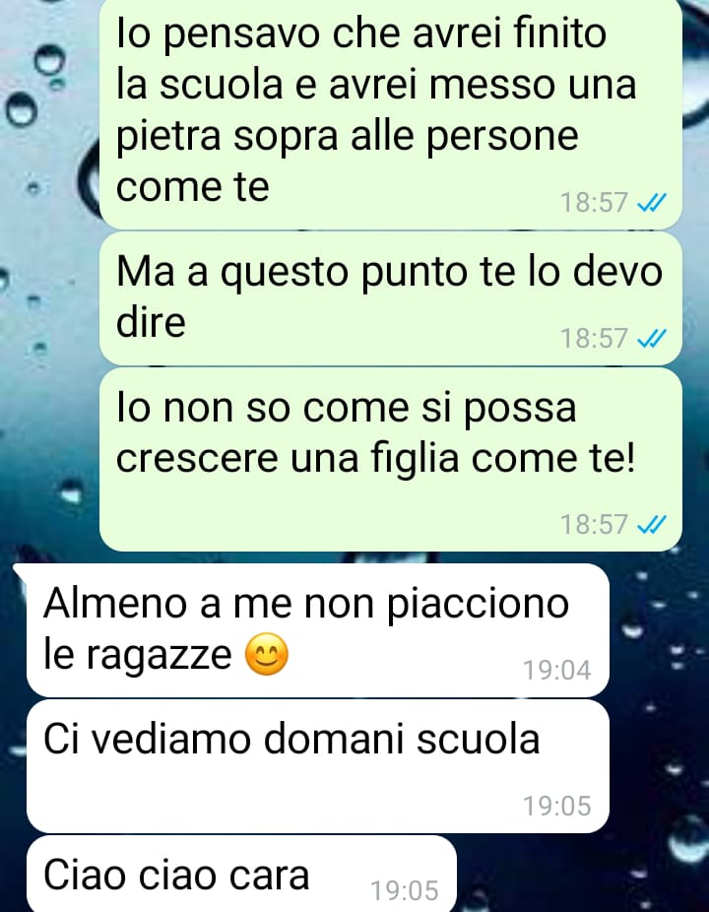Screen dimensions: 709x912
Task: Select the message "Ci vediamo domani scuola"
Action: coord(317,766)
